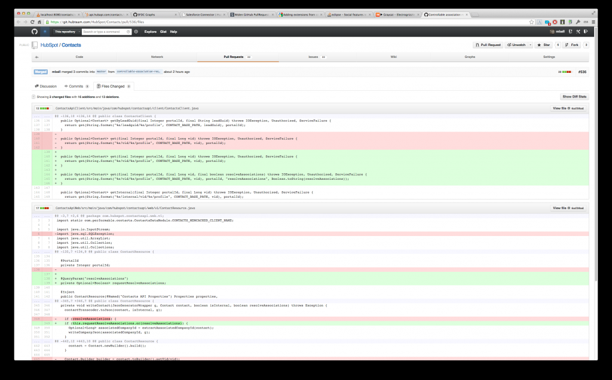View file button for ContactResource.java
This screenshot has width=612, height=380.
point(568,208)
